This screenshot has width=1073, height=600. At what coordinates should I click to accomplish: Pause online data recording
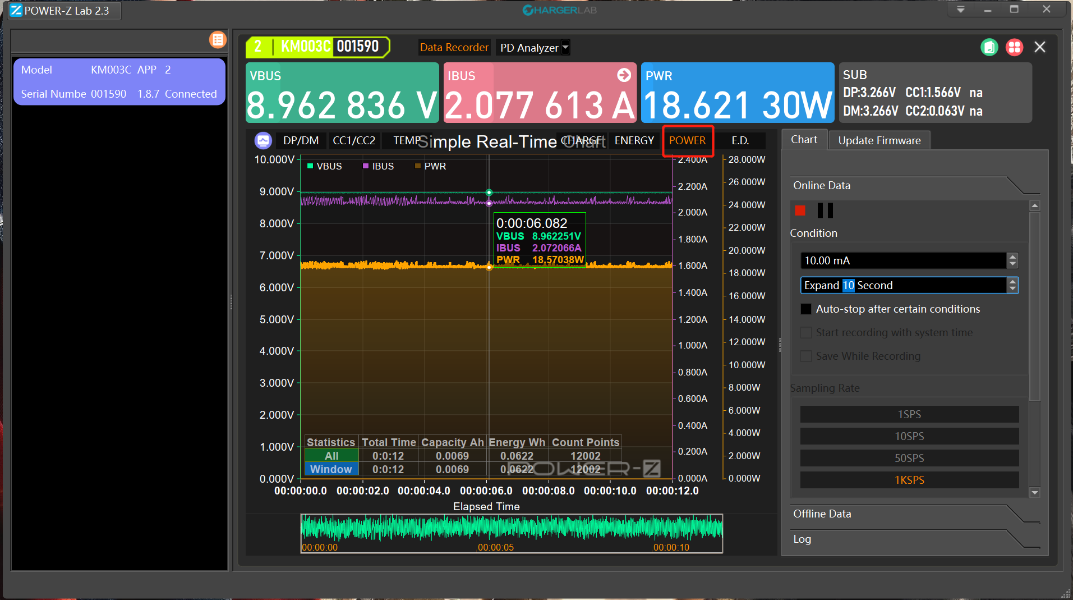824,210
